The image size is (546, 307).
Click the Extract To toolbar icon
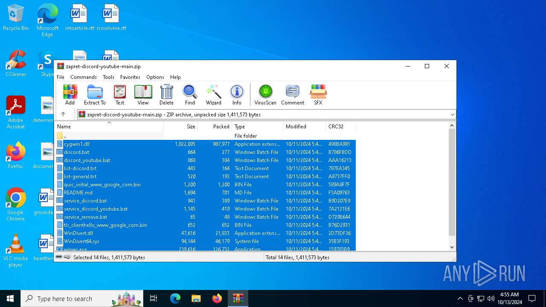[x=95, y=95]
